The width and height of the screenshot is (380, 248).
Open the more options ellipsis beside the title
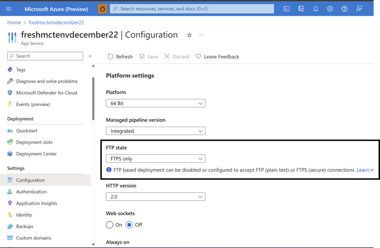pyautogui.click(x=201, y=35)
